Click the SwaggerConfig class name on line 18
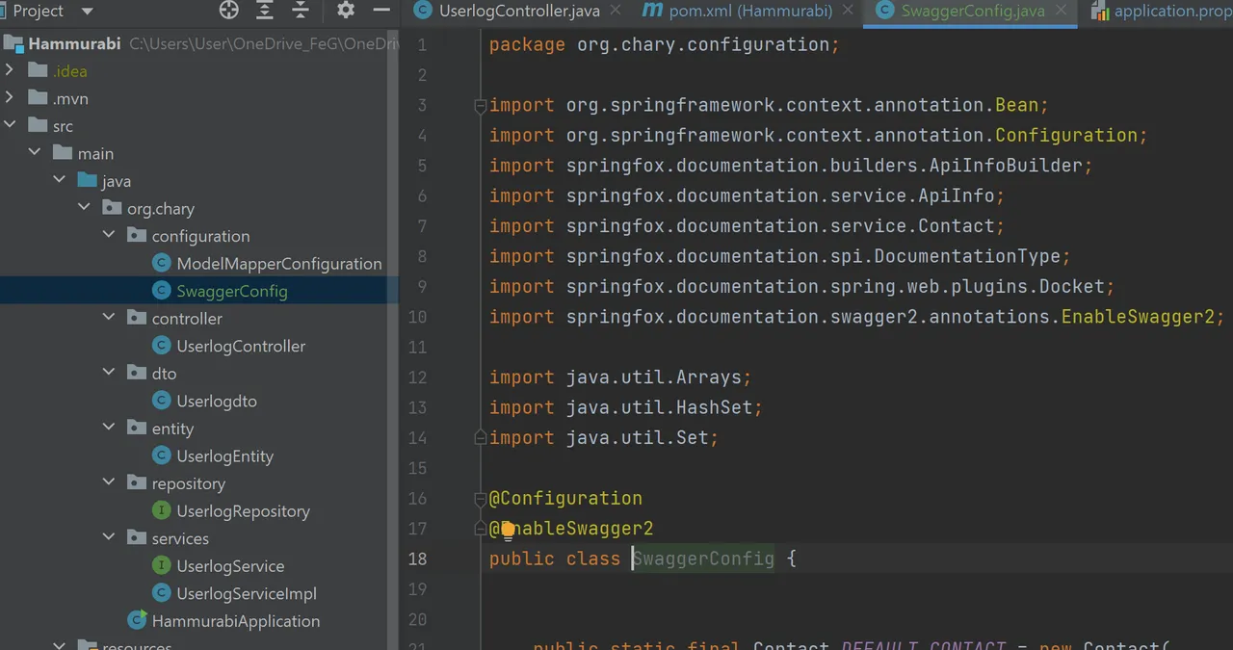 pyautogui.click(x=703, y=559)
